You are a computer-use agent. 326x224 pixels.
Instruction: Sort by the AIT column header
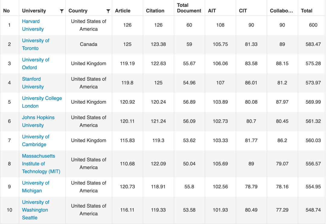click(x=212, y=11)
